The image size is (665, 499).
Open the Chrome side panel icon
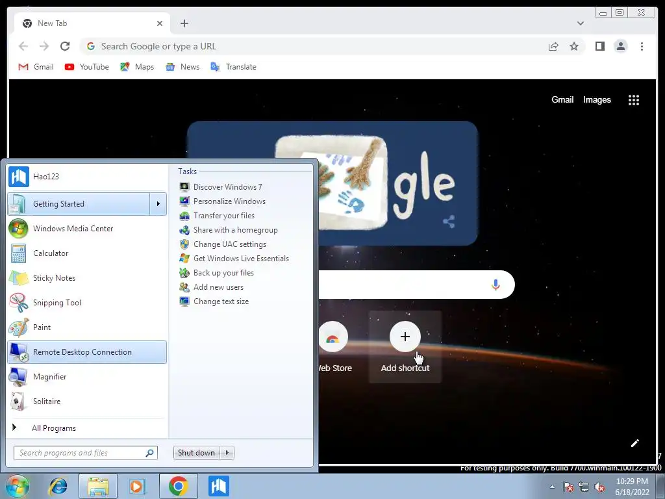pyautogui.click(x=599, y=46)
